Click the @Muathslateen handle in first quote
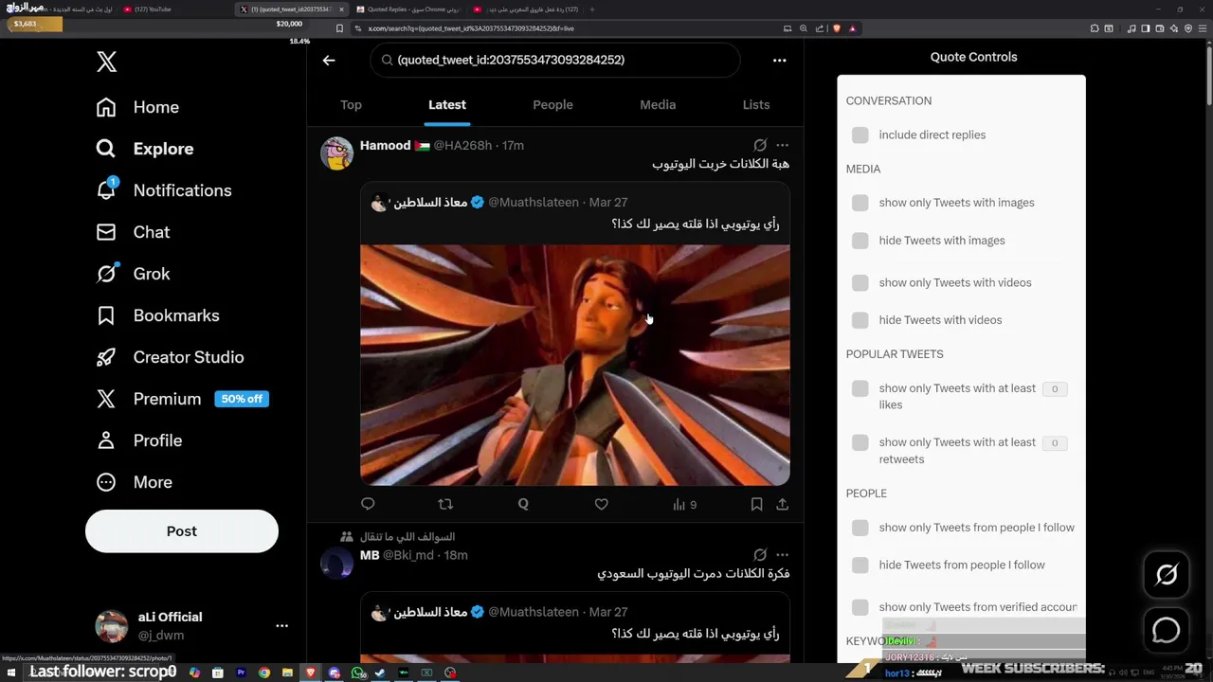Image resolution: width=1213 pixels, height=682 pixels. click(534, 203)
